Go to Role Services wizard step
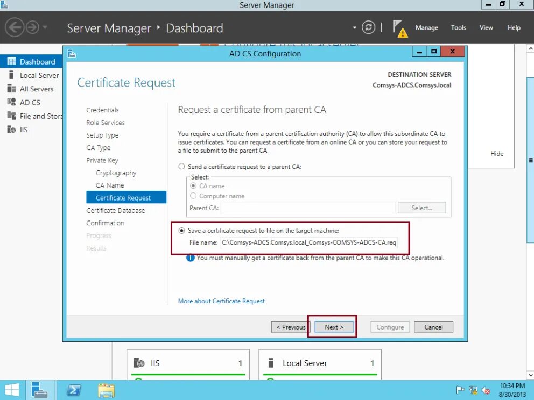534x400 pixels. coord(105,123)
